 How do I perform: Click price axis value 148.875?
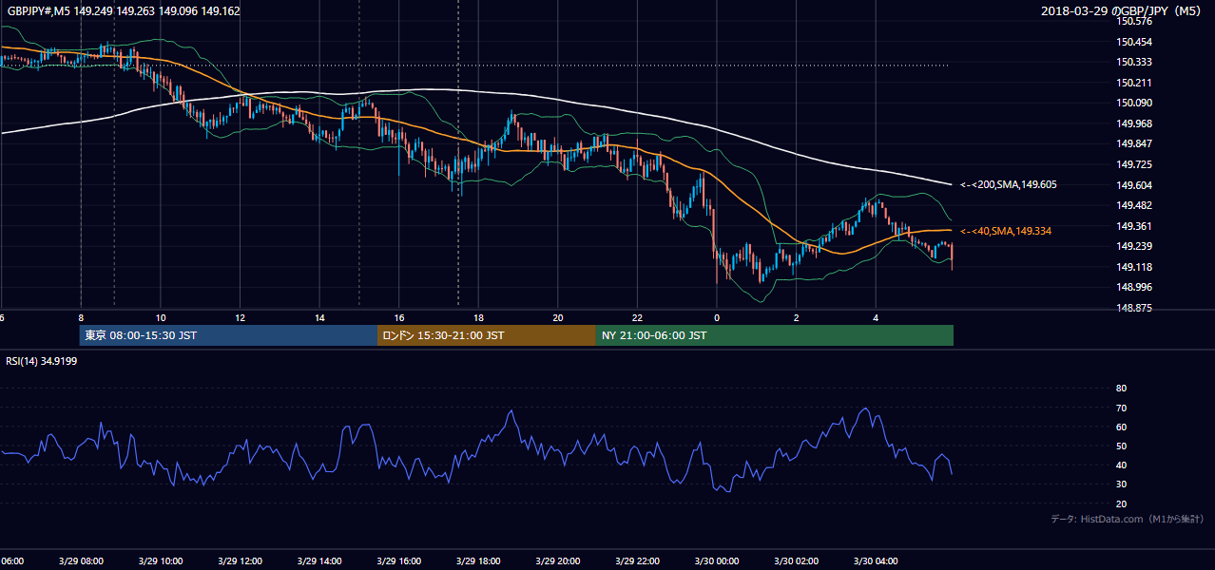click(x=1133, y=308)
